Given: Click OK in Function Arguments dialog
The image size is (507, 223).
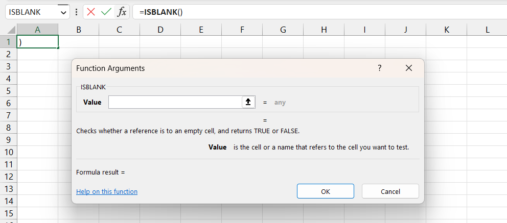Looking at the screenshot, I should pos(325,191).
